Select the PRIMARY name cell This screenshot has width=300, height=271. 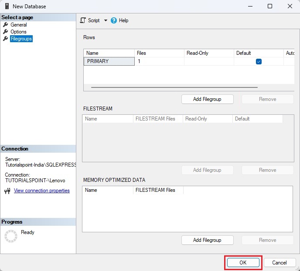pos(109,61)
